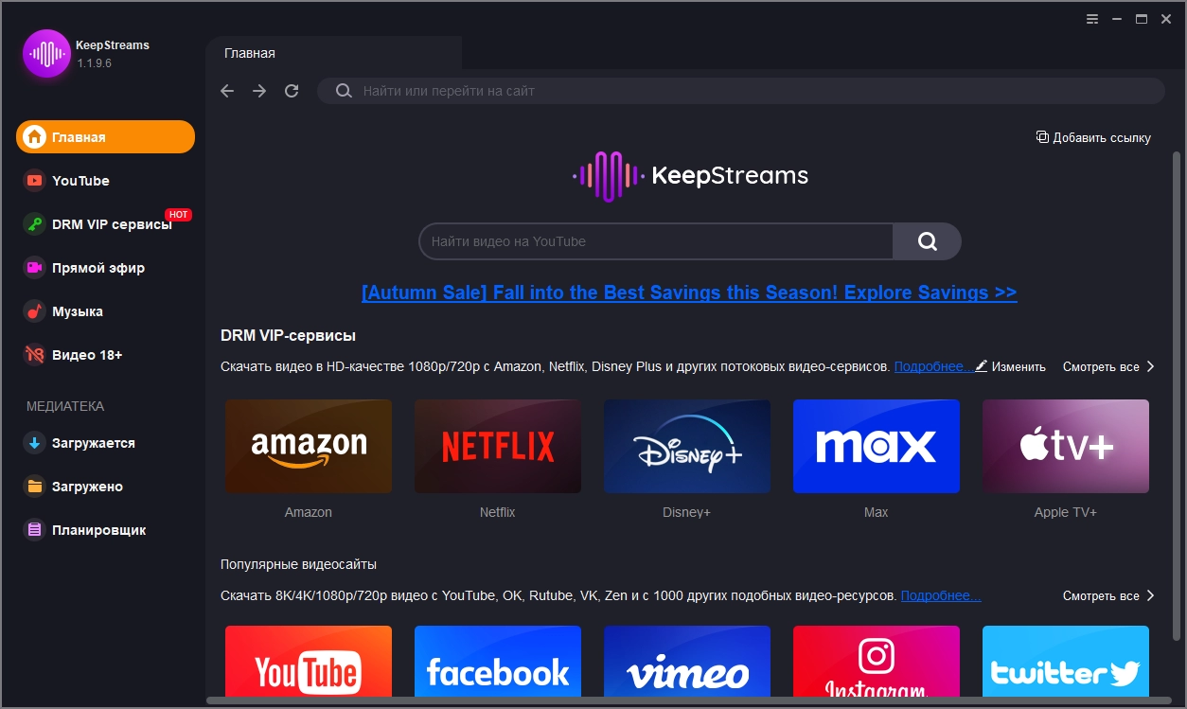Image resolution: width=1187 pixels, height=709 pixels.
Task: Open Планировщик scheduler
Action: (x=105, y=530)
